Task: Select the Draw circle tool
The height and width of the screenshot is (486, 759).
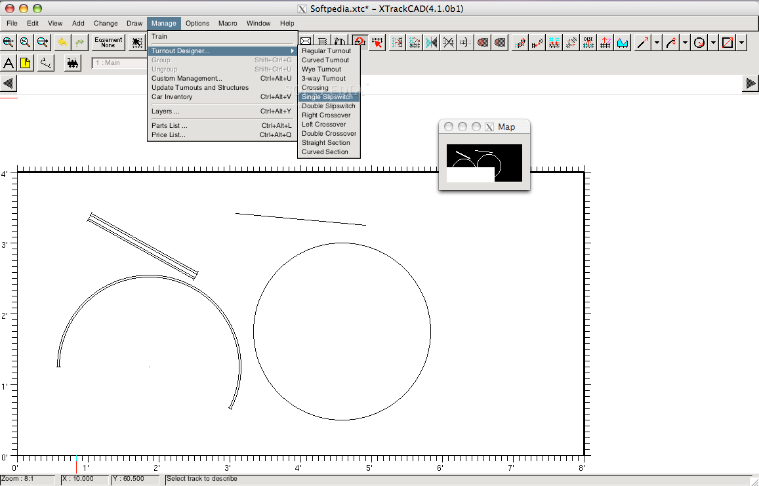Action: 699,43
